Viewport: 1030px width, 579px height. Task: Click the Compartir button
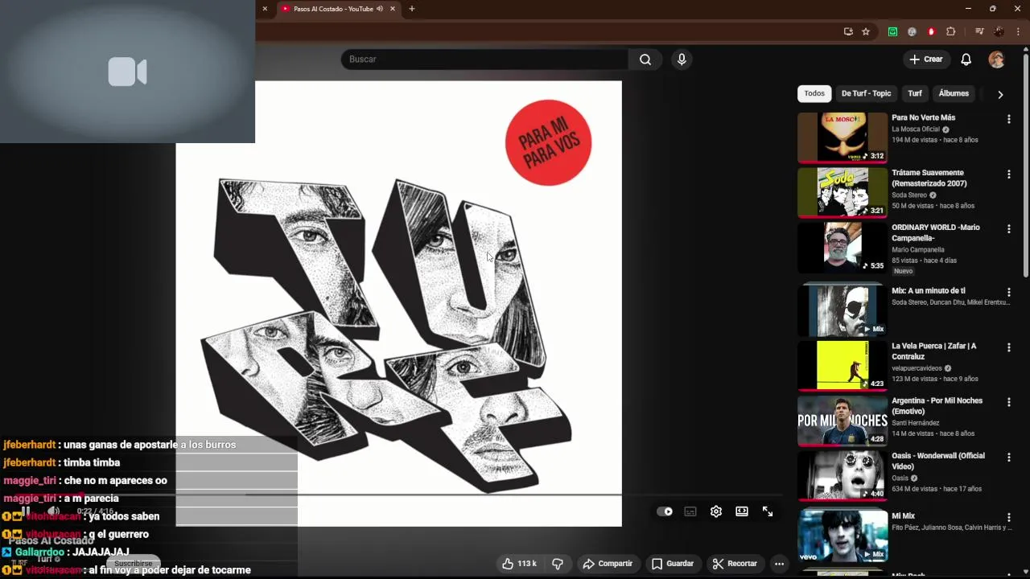(608, 564)
